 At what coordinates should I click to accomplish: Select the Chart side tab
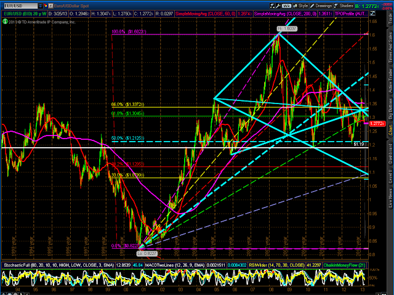[x=390, y=131]
